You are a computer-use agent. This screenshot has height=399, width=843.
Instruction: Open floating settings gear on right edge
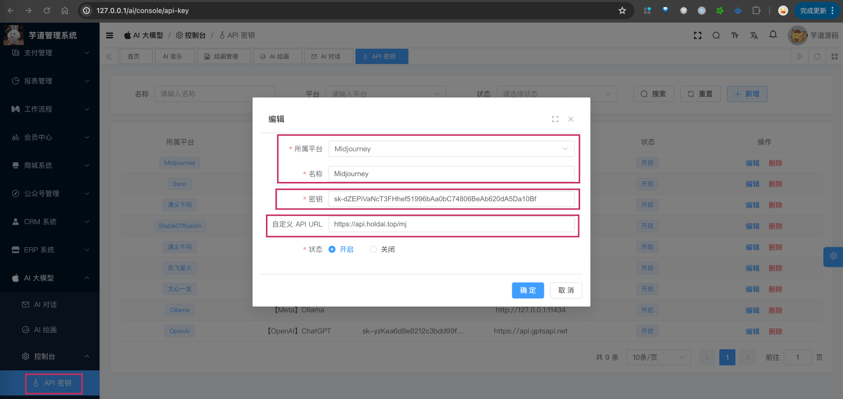833,256
